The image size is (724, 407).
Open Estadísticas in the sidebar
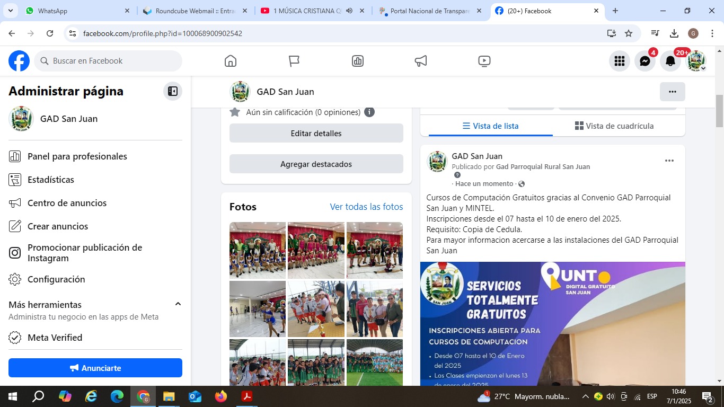pyautogui.click(x=51, y=180)
